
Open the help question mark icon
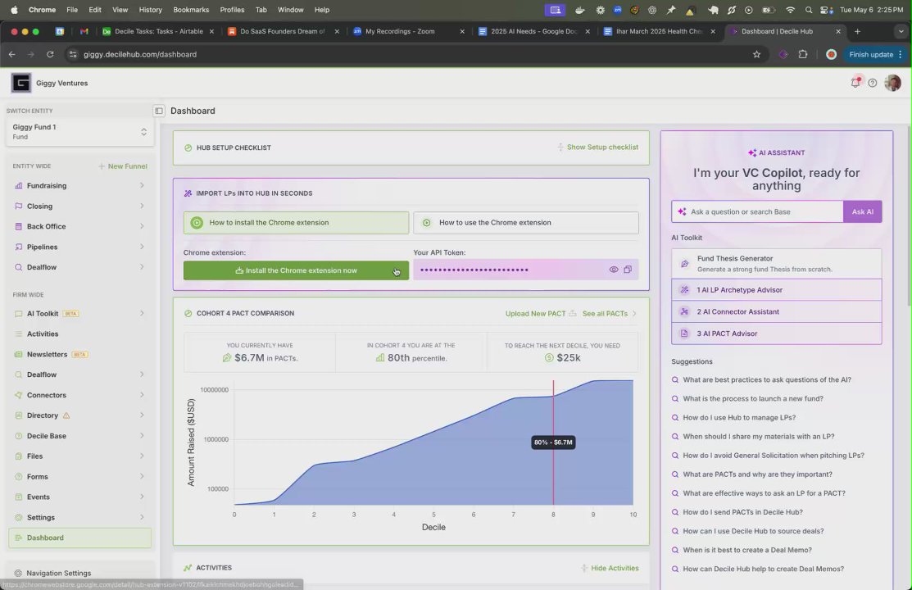[x=873, y=84]
